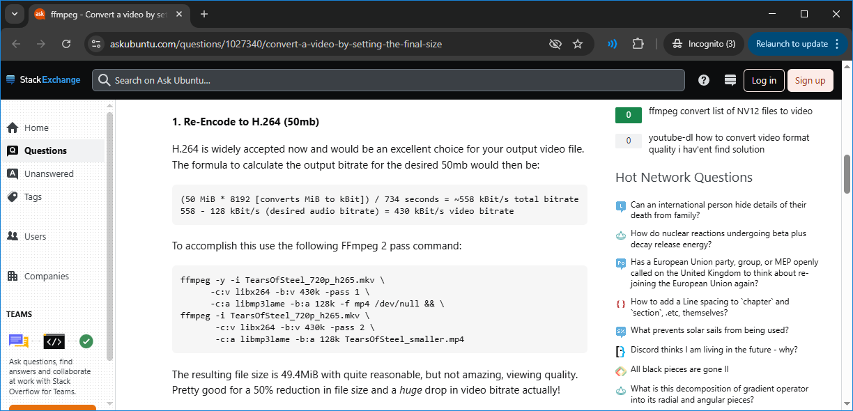The width and height of the screenshot is (853, 411).
Task: Click the Sign up button
Action: 810,80
